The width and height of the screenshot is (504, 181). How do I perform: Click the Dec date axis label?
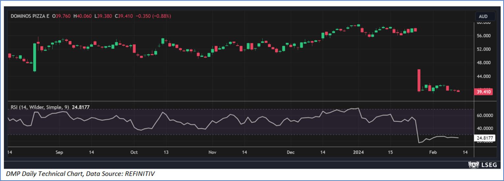pyautogui.click(x=291, y=152)
